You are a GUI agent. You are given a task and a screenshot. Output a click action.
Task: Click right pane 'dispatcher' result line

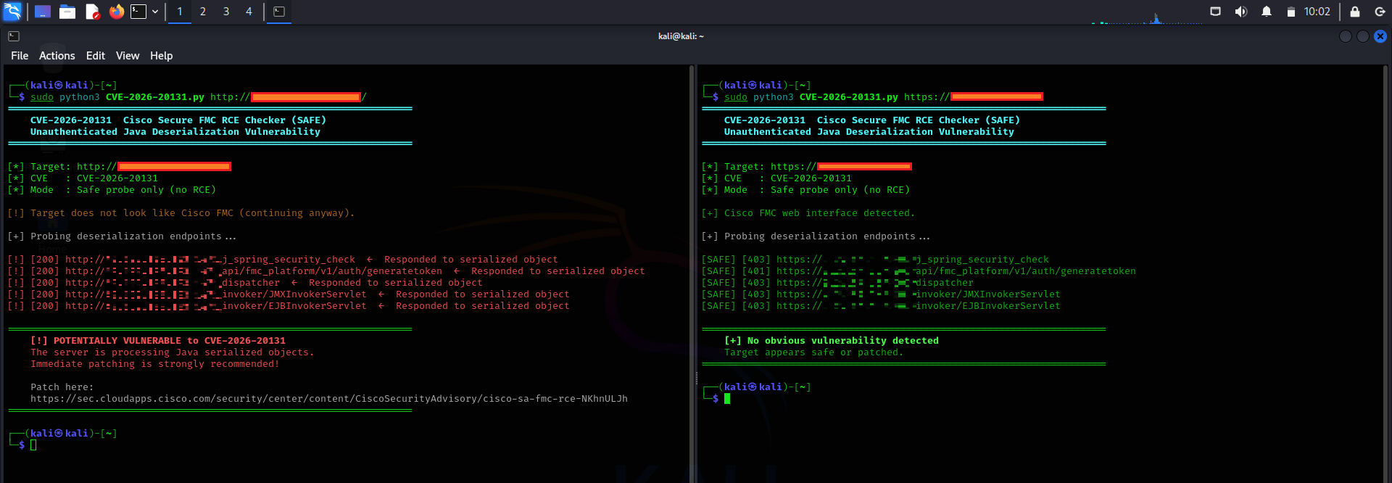[x=837, y=283]
